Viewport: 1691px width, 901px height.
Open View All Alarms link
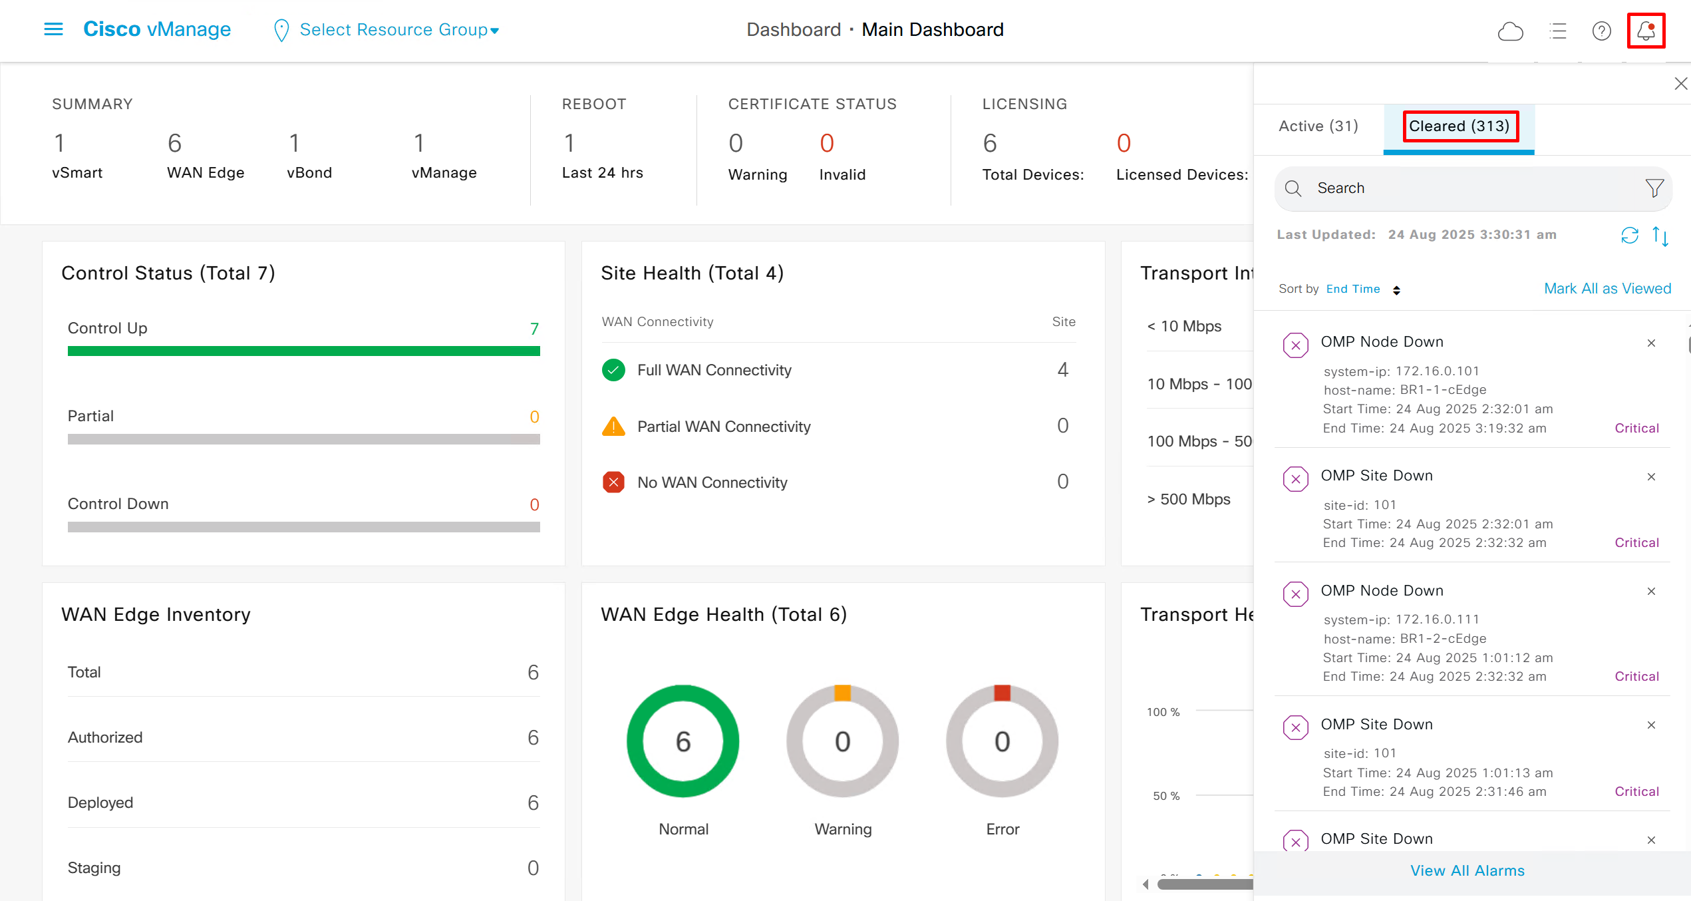(1467, 870)
